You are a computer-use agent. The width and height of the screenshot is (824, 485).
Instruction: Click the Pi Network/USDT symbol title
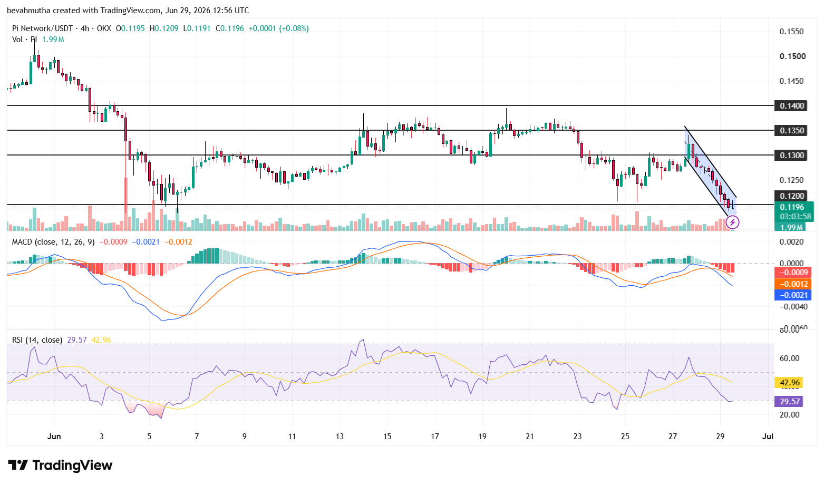pos(43,28)
